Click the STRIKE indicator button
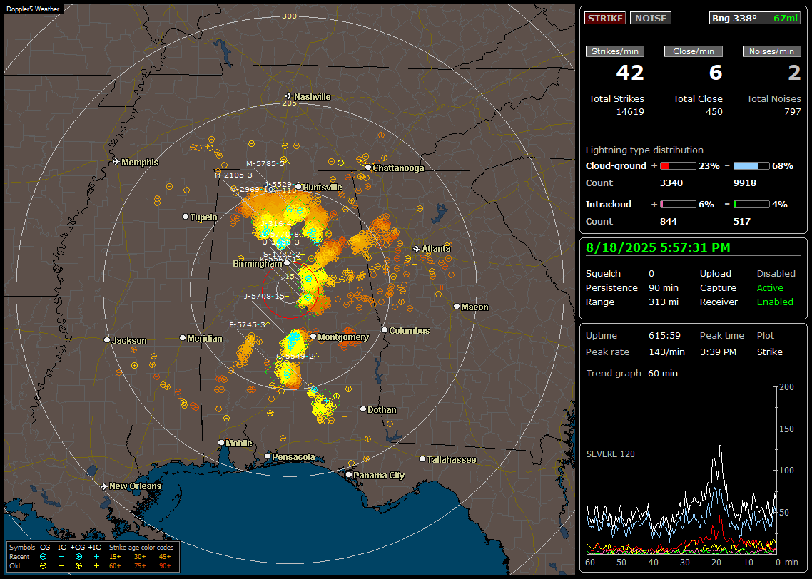Viewport: 812px width, 579px height. (605, 18)
